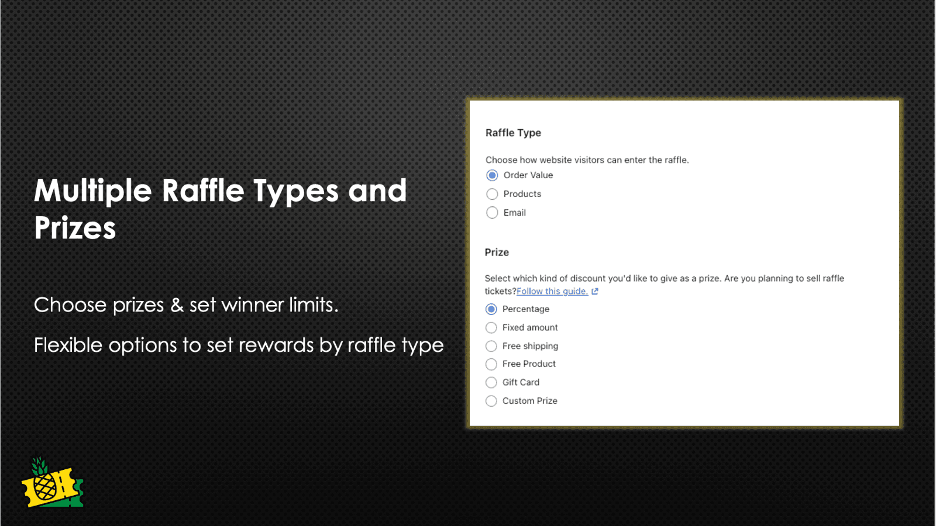Click the external link icon after guide link
936x526 pixels.
(x=594, y=291)
